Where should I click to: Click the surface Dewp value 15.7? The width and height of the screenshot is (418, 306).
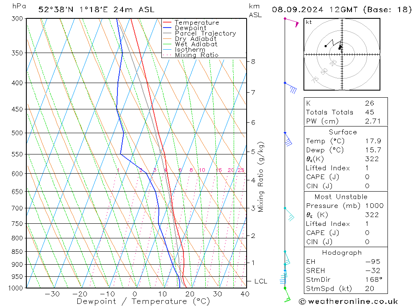click(x=373, y=150)
